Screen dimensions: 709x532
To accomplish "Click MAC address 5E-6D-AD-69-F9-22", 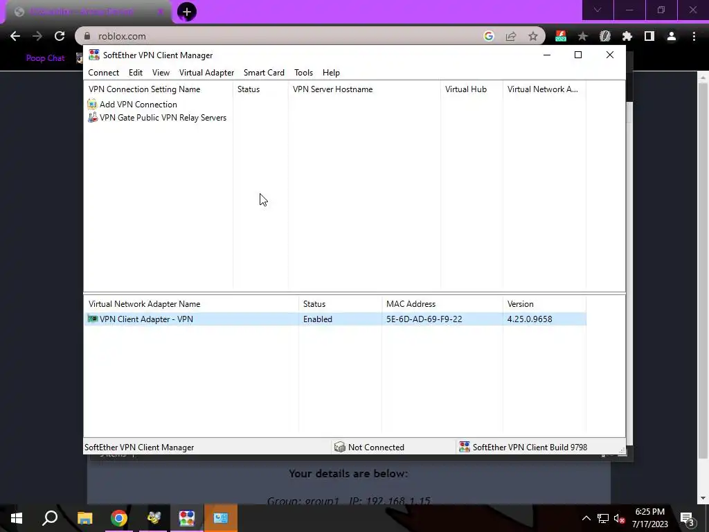I will tap(424, 319).
